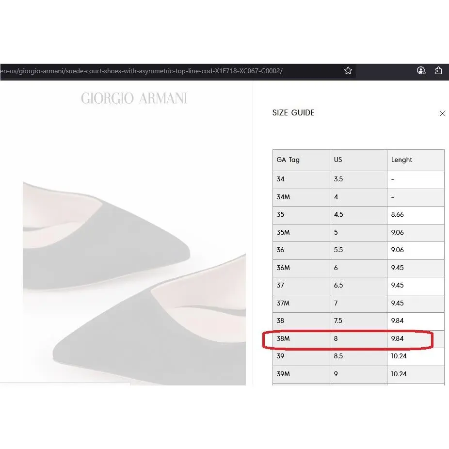Select the US size cell '4'
The image size is (449, 449).
358,197
